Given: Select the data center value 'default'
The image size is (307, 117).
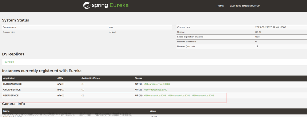Looking at the screenshot, I should [x=113, y=32].
